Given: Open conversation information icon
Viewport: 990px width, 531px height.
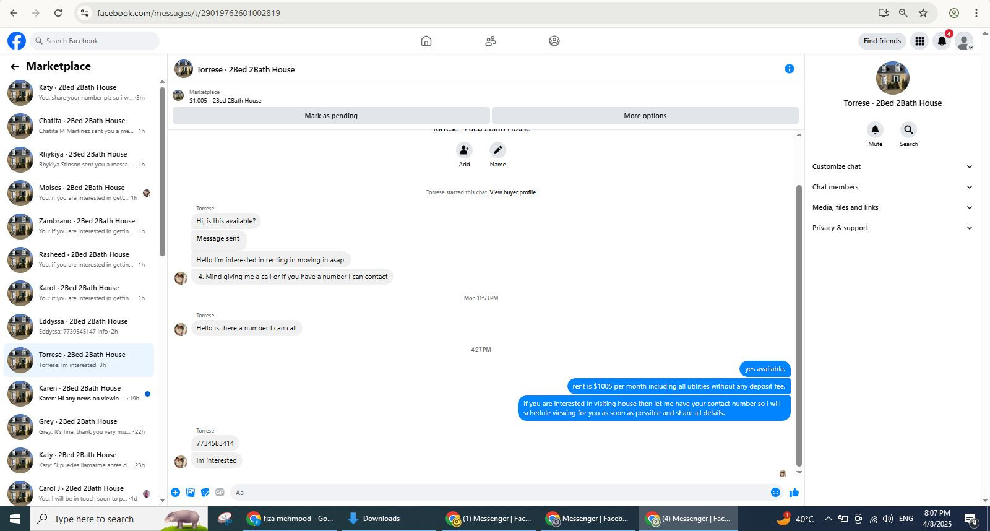Looking at the screenshot, I should coord(789,69).
